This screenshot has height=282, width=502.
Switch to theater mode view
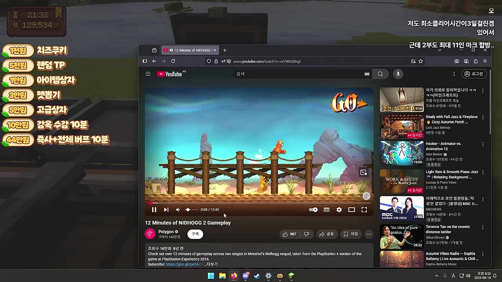(351, 210)
